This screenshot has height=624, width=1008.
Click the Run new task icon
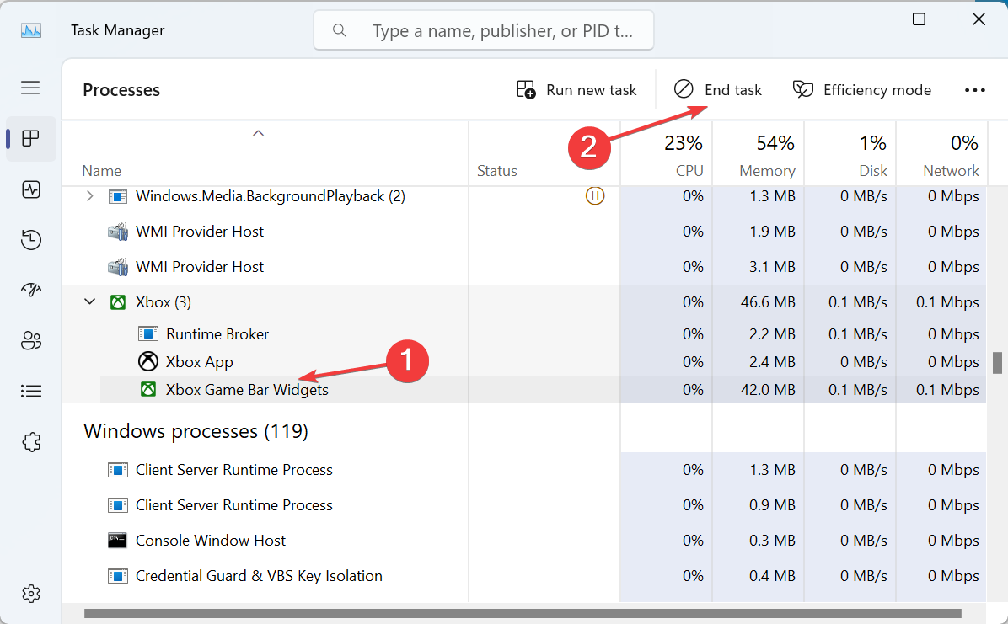[526, 89]
